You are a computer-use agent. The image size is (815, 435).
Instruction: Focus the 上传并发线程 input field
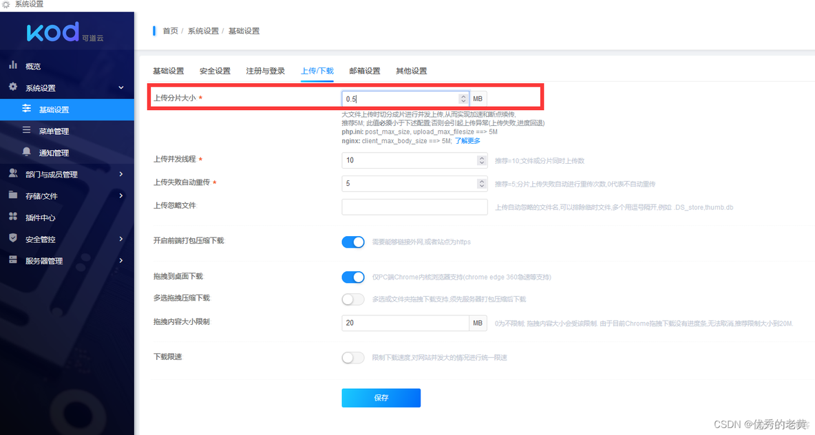414,160
